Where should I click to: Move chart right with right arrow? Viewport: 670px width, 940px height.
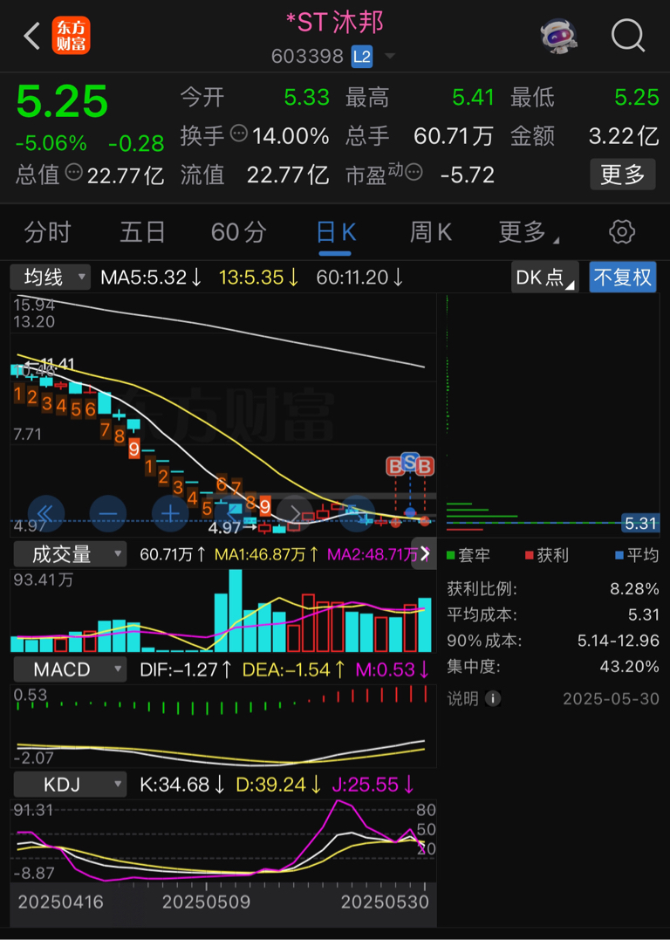point(296,514)
